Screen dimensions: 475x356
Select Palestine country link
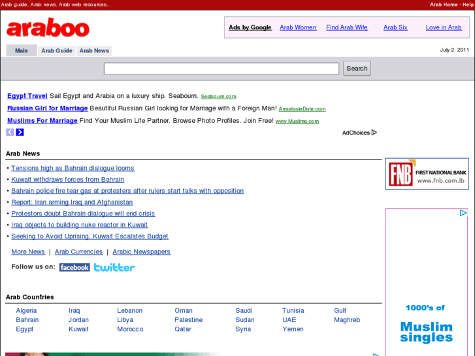pos(188,319)
